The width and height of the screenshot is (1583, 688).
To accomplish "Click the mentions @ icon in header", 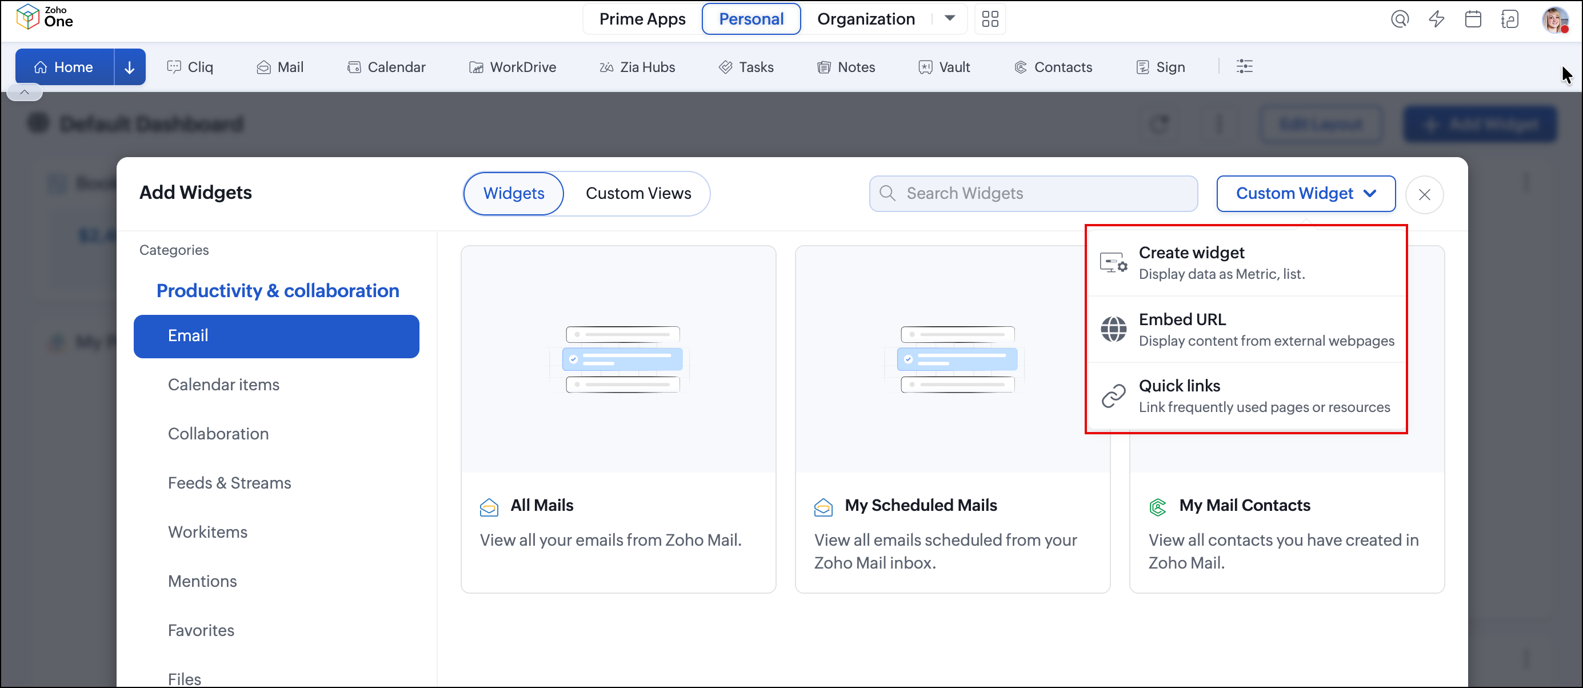I will (1400, 19).
